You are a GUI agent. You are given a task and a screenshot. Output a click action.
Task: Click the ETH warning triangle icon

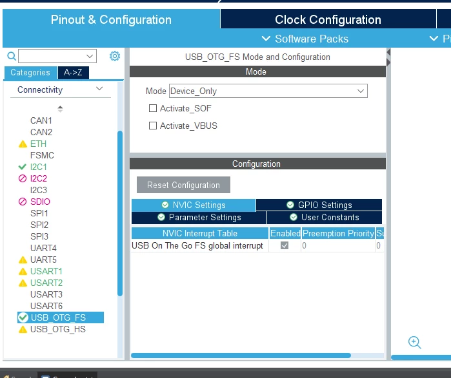point(23,144)
